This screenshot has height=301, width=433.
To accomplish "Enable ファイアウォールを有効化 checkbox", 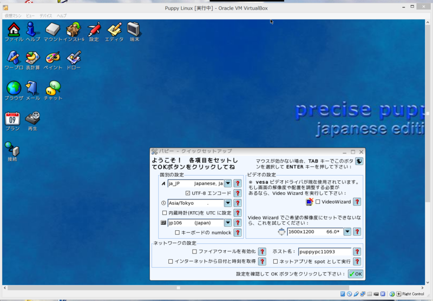I will [194, 251].
